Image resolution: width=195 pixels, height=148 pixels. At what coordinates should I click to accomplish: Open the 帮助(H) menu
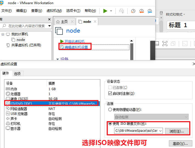tap(90, 11)
